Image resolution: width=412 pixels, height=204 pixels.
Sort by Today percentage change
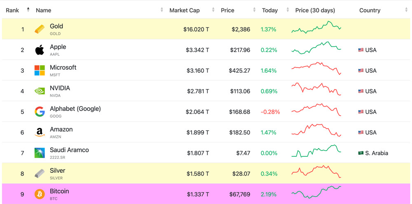point(270,10)
